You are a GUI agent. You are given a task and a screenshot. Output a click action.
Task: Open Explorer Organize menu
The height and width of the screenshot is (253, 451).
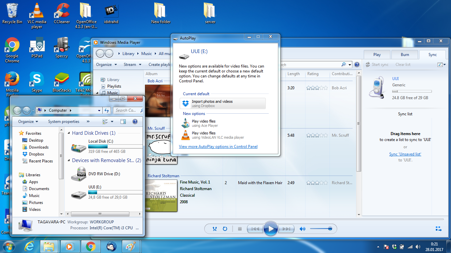click(28, 122)
